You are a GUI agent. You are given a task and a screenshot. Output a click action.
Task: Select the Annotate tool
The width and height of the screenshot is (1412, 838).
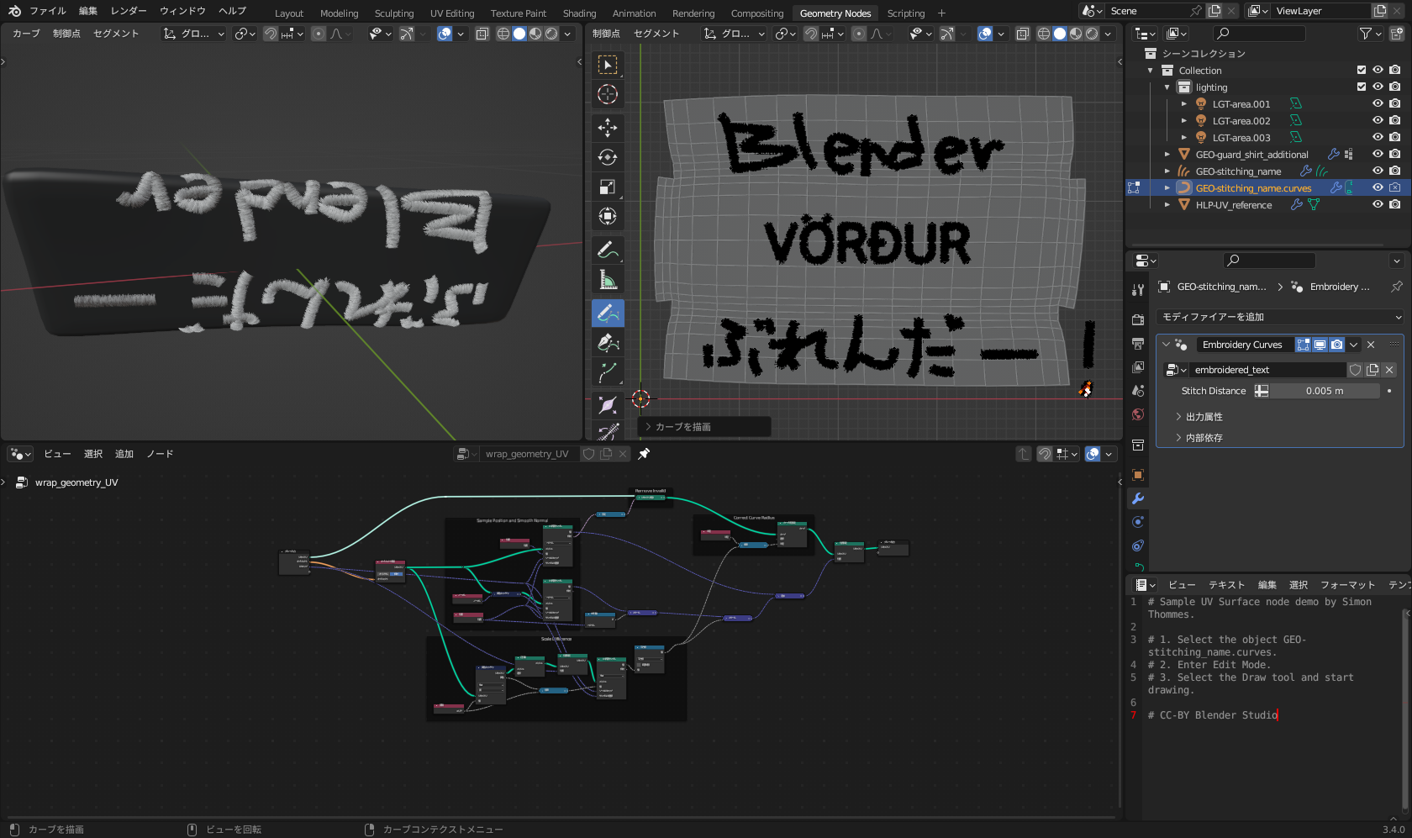point(608,250)
